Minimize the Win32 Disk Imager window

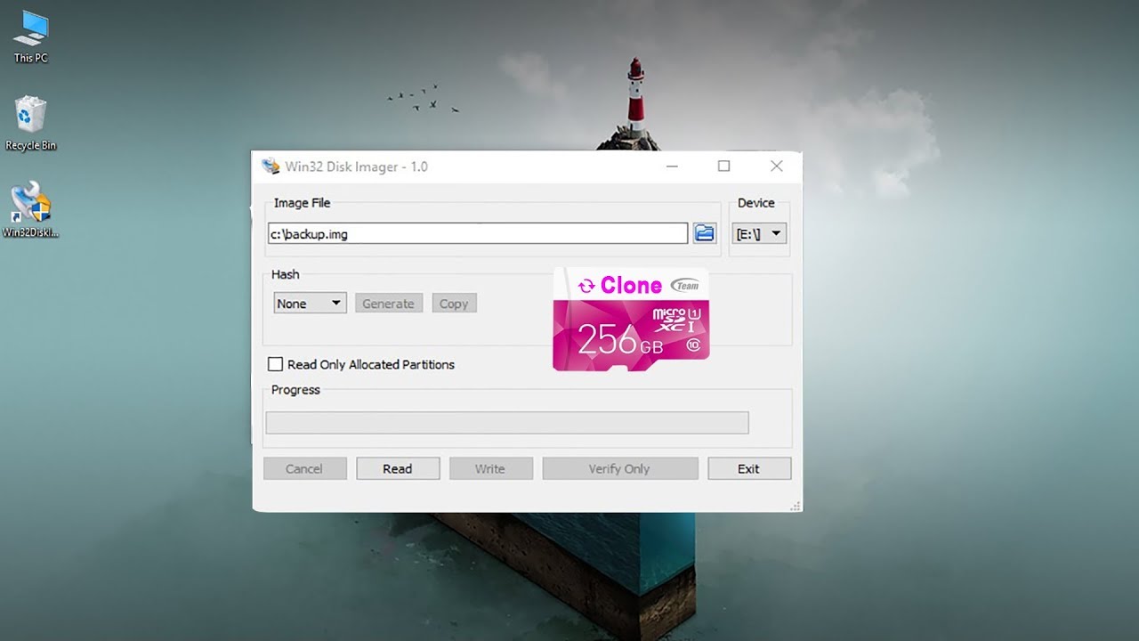(672, 166)
